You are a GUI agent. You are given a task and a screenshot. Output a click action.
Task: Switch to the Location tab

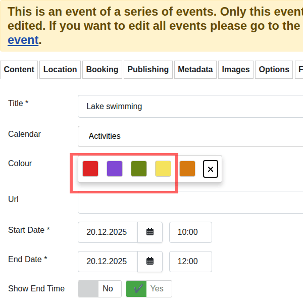(60, 70)
